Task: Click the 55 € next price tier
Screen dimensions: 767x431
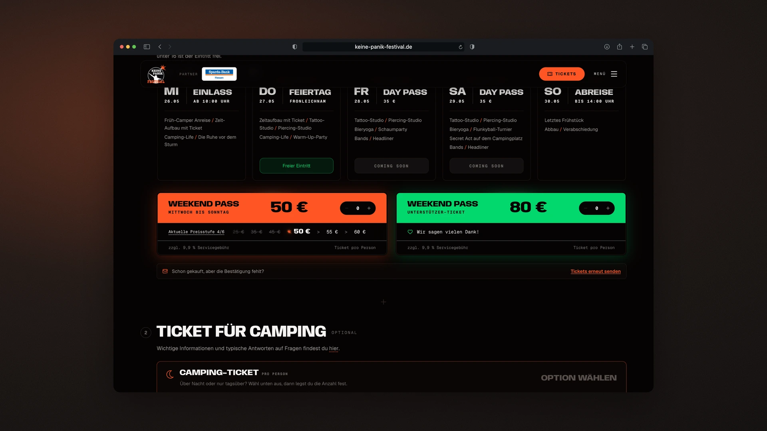Action: click(332, 232)
